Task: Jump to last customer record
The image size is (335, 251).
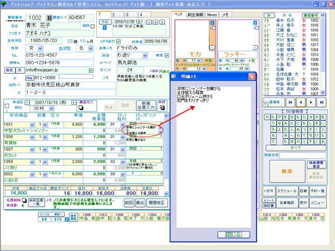Action: pyautogui.click(x=321, y=102)
